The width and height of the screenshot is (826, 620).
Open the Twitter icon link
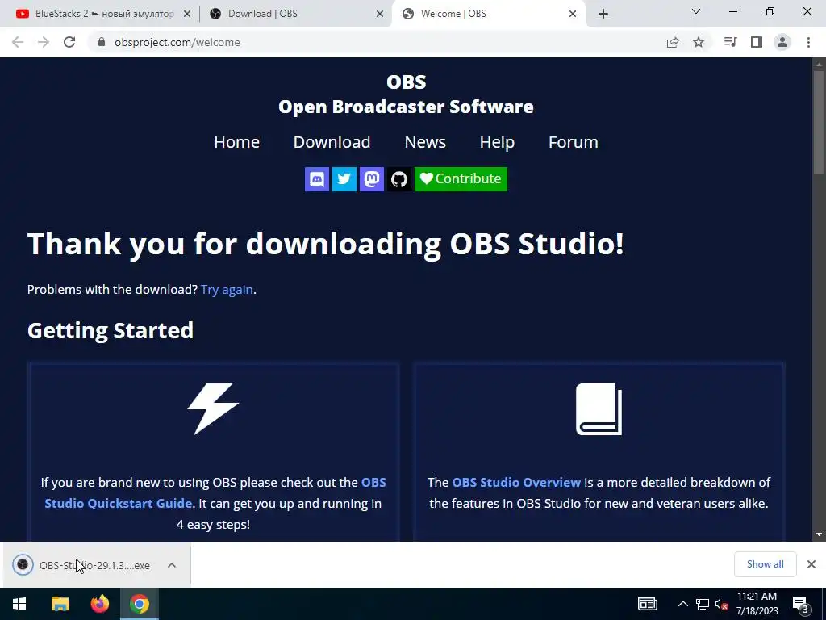coord(344,179)
